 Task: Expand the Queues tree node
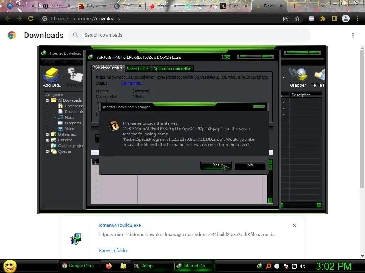[x=47, y=151]
